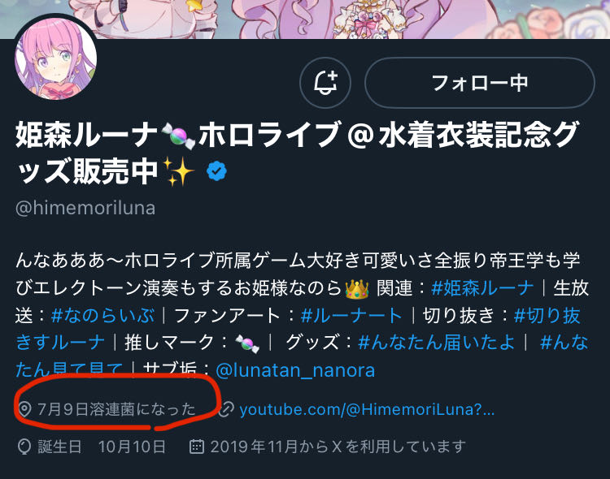The height and width of the screenshot is (479, 610).
Task: Open the #ルーナート fan art hashtag
Action: (x=351, y=316)
